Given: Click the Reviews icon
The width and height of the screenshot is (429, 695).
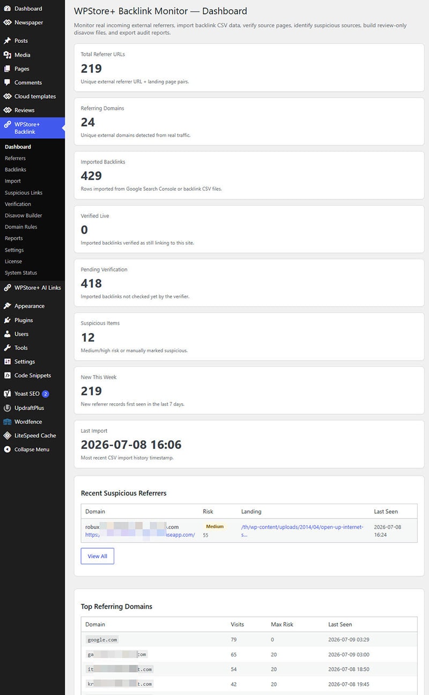Looking at the screenshot, I should (x=7, y=110).
